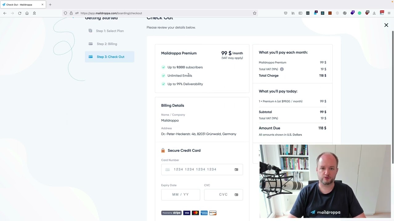Select Step 3: Check Out
Screen dimensions: 394x221
pos(110,57)
